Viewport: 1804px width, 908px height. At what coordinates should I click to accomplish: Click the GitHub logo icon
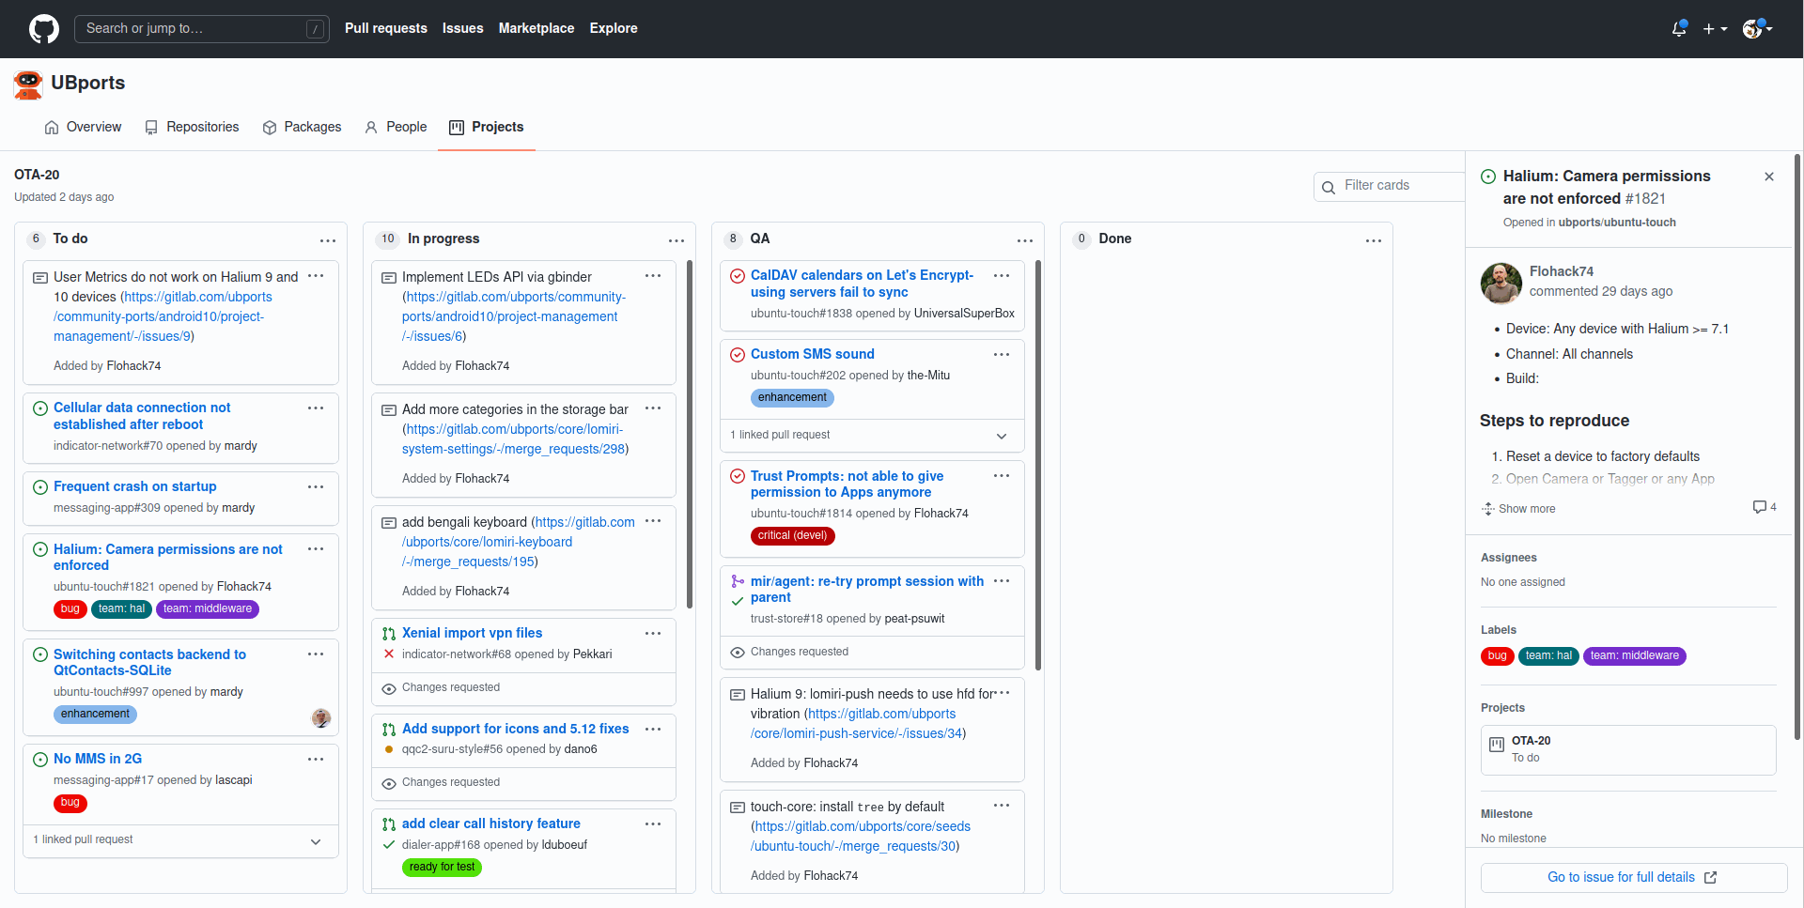(43, 28)
